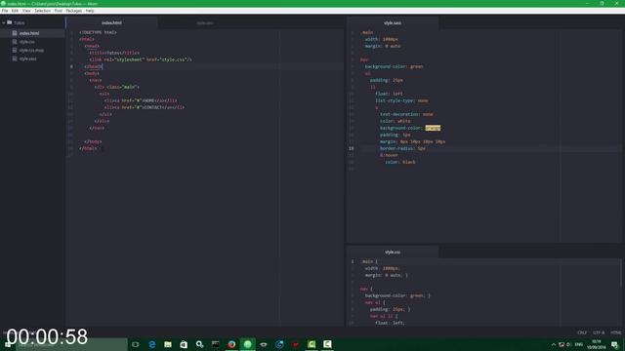Click the '&:hover' line in style.sass
The width and height of the screenshot is (625, 351).
pyautogui.click(x=389, y=155)
